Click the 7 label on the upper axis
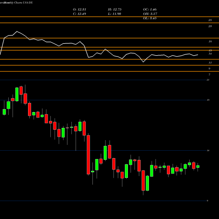Viewport: 219px width, 219px height. 209,75
